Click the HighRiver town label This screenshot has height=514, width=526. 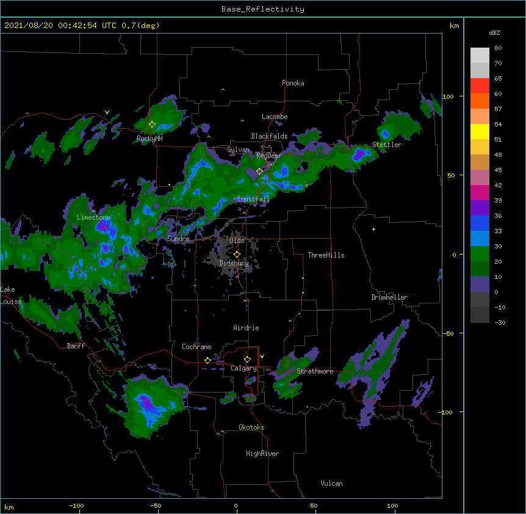point(262,454)
